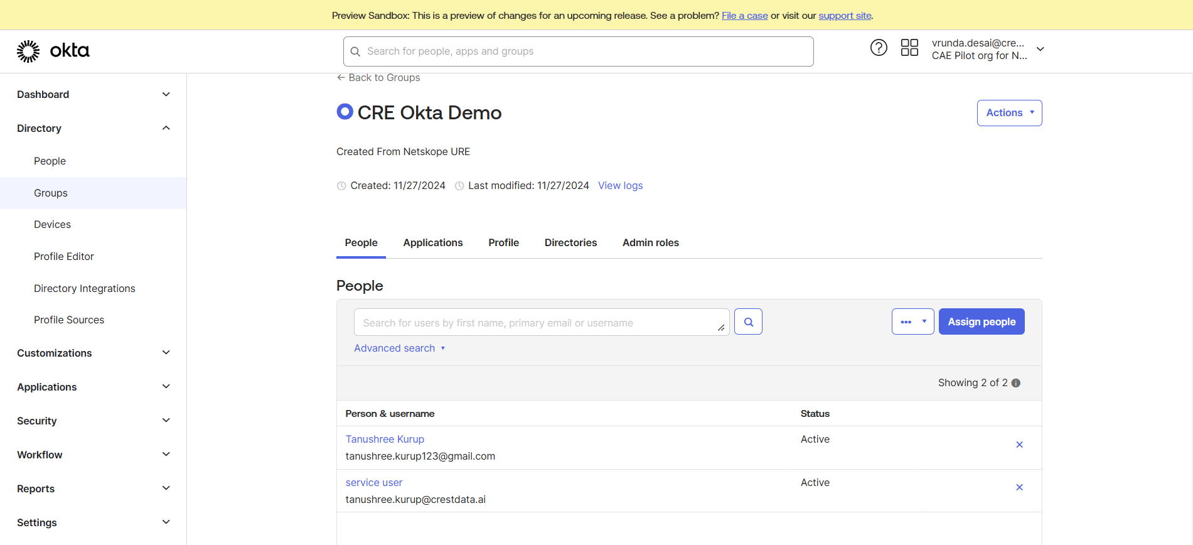Expand the Workflow section
Image resolution: width=1193 pixels, height=545 pixels.
coord(94,455)
